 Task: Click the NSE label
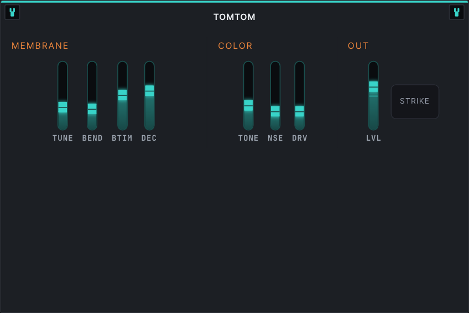275,138
